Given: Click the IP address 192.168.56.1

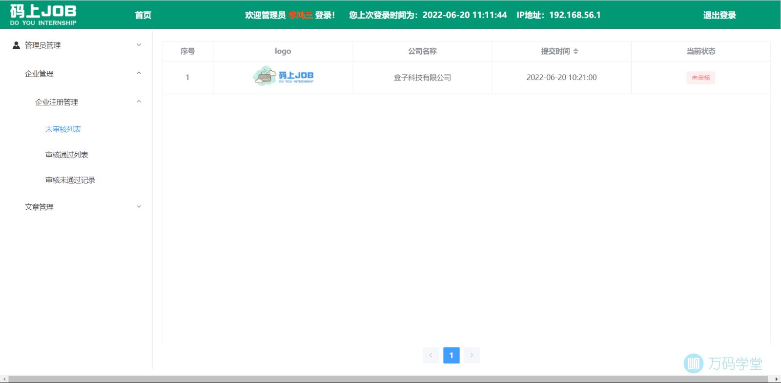Looking at the screenshot, I should coord(575,15).
